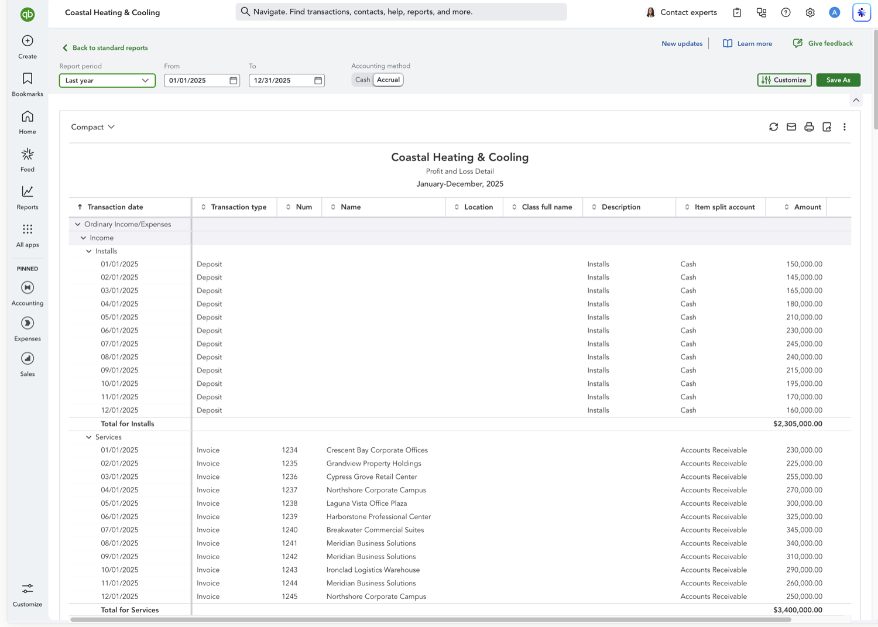Open Bookmarks in the sidebar

(x=28, y=85)
